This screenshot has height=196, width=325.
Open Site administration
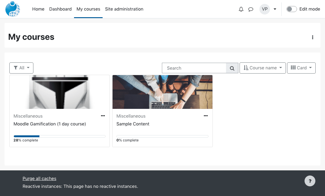124,9
